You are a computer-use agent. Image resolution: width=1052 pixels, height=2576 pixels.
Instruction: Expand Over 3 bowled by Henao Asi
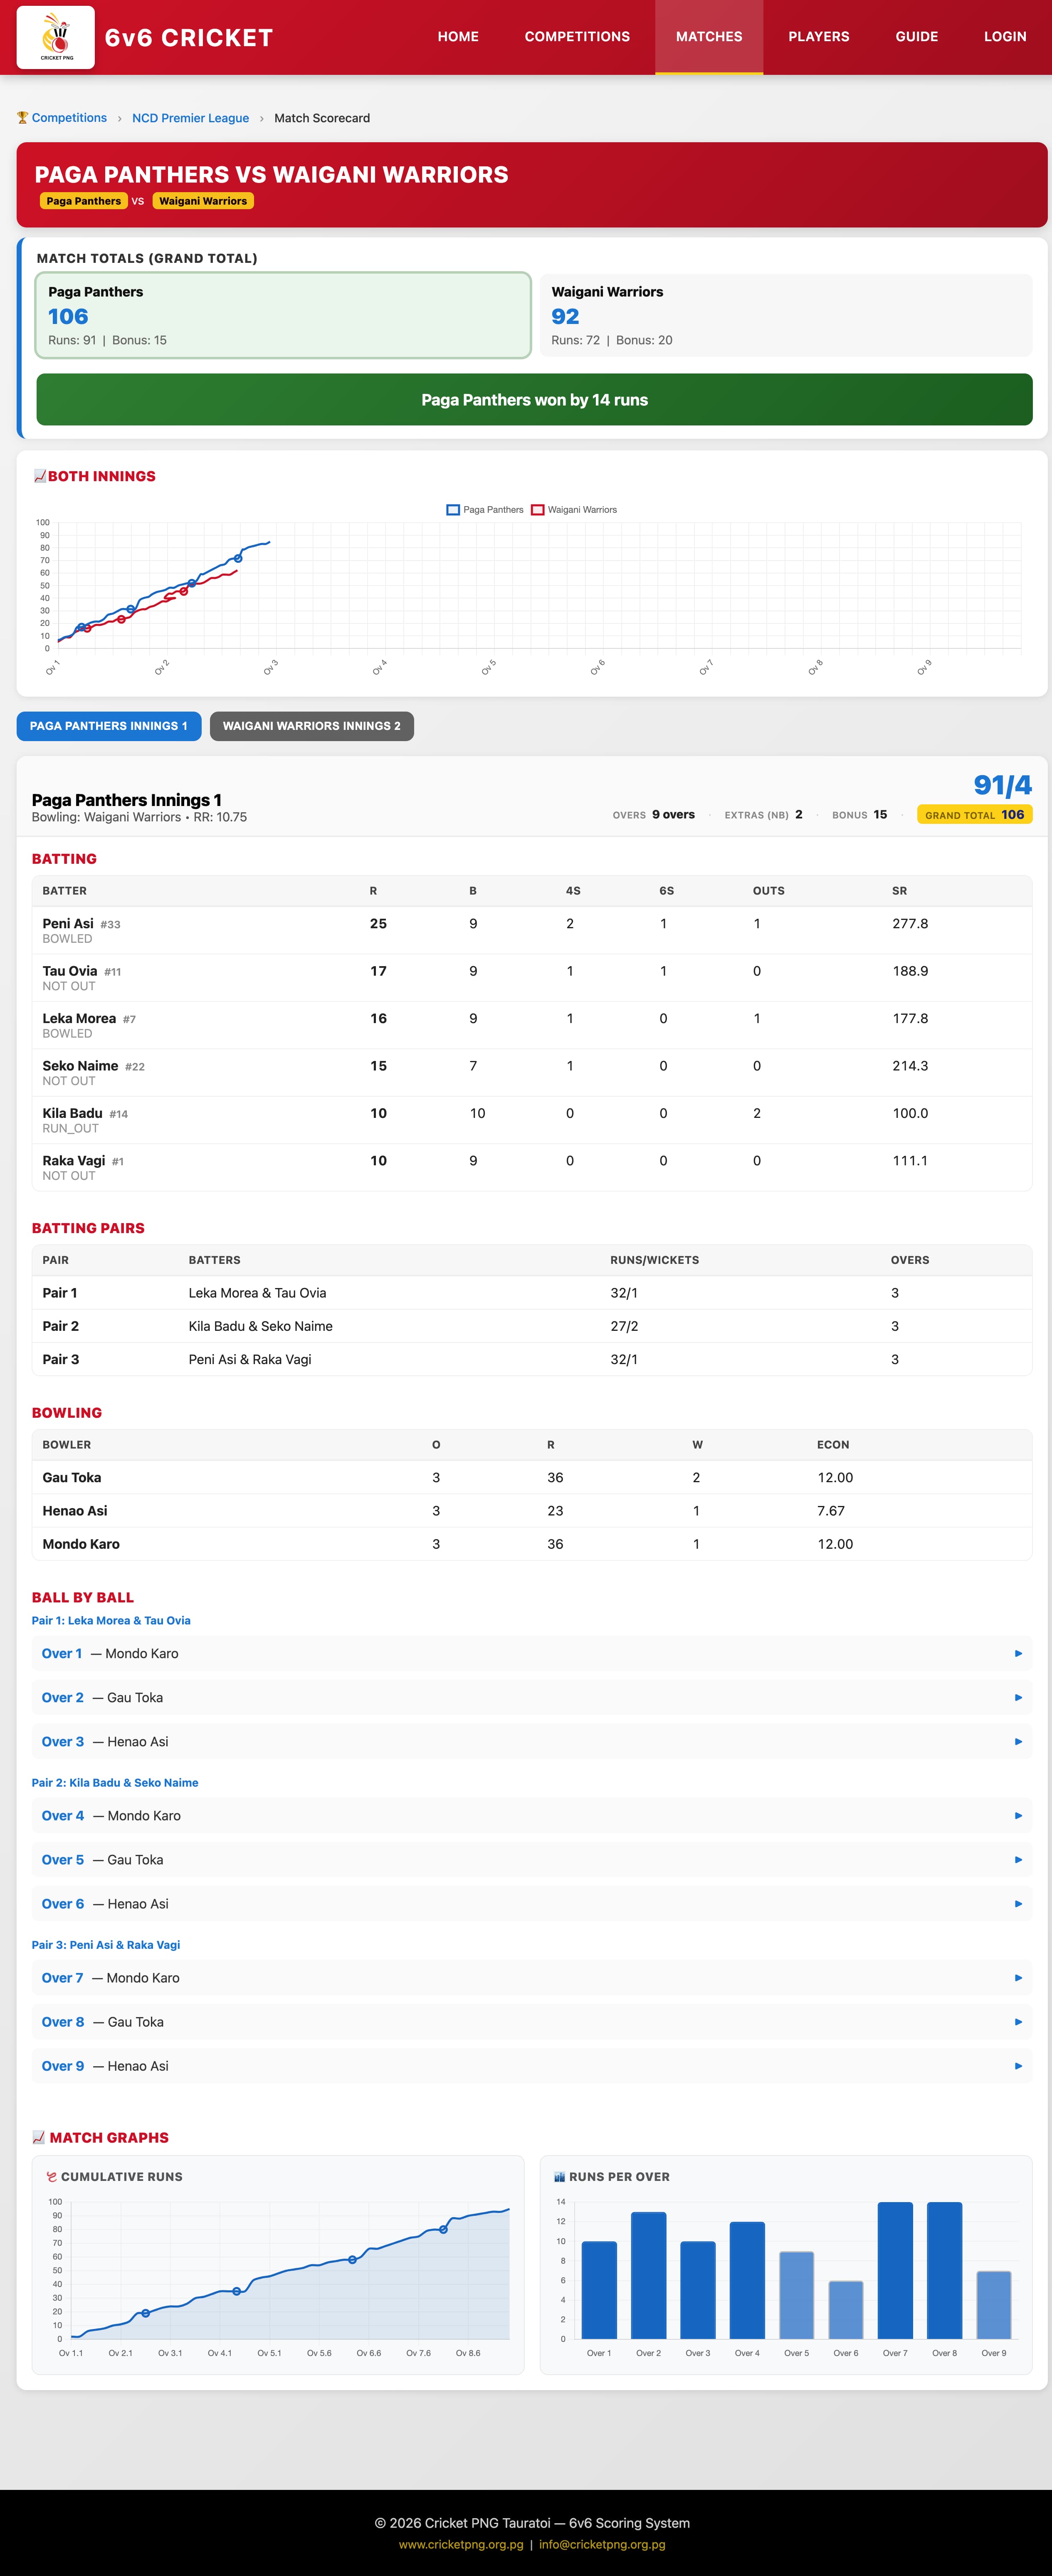coord(532,1742)
